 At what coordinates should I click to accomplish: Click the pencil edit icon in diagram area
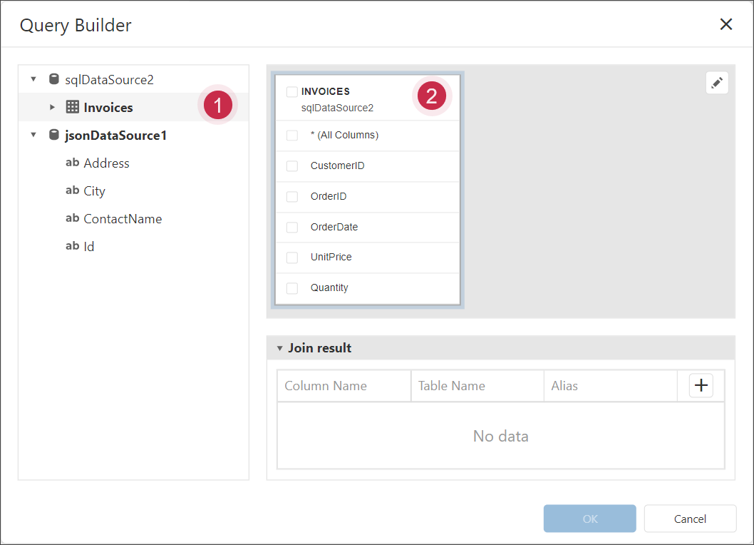click(717, 83)
